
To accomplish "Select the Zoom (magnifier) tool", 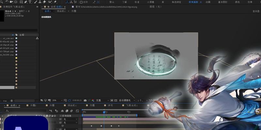I will (2, 2).
